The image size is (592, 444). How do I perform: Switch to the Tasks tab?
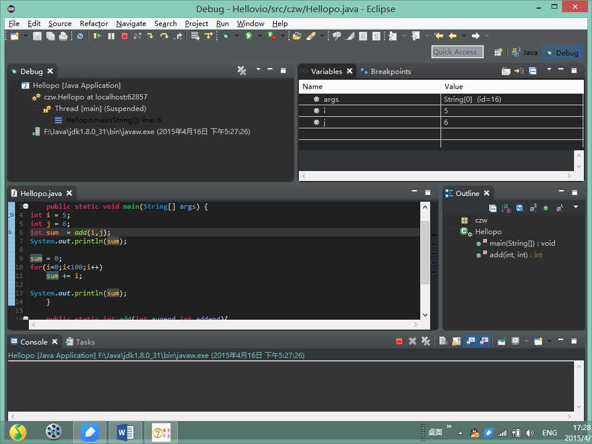pyautogui.click(x=80, y=342)
